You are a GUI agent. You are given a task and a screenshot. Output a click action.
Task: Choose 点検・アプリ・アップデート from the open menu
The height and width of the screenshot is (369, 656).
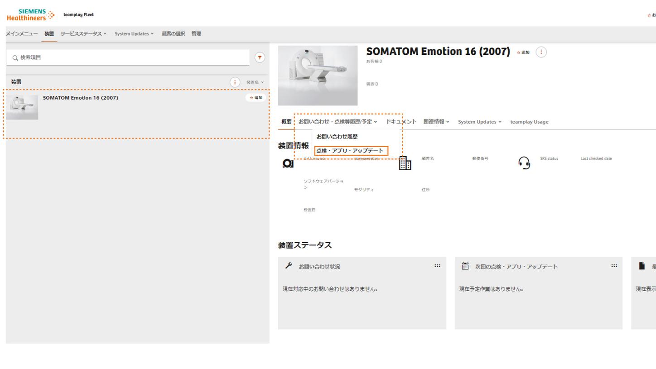351,151
